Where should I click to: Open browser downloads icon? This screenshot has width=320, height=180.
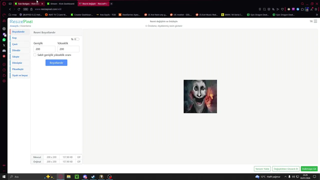coord(311,9)
